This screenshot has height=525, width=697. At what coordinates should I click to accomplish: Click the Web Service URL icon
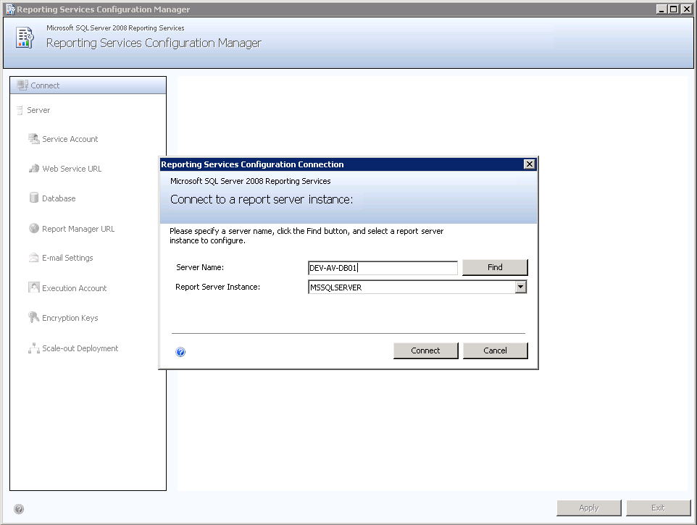pyautogui.click(x=33, y=169)
